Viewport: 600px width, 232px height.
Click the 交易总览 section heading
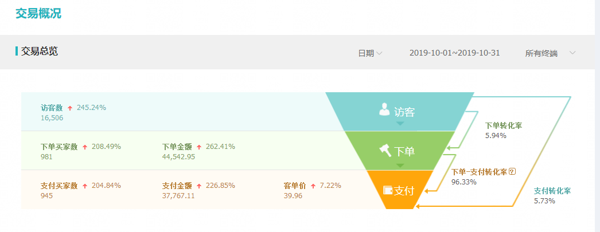coord(40,52)
